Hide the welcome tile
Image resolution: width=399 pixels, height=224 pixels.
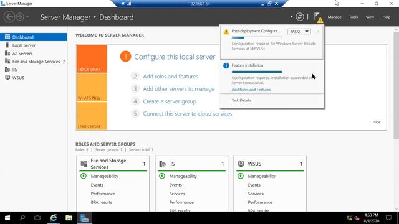(x=377, y=122)
